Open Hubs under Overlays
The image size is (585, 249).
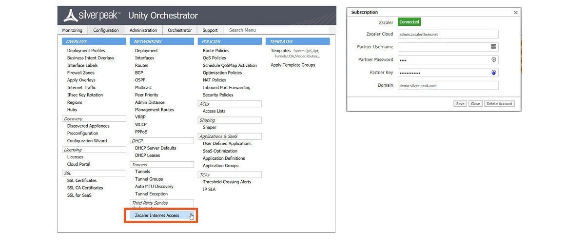click(x=72, y=110)
